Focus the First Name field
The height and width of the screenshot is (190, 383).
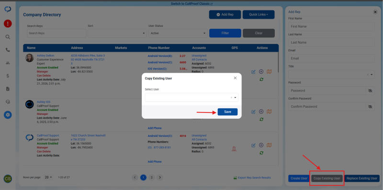click(331, 26)
